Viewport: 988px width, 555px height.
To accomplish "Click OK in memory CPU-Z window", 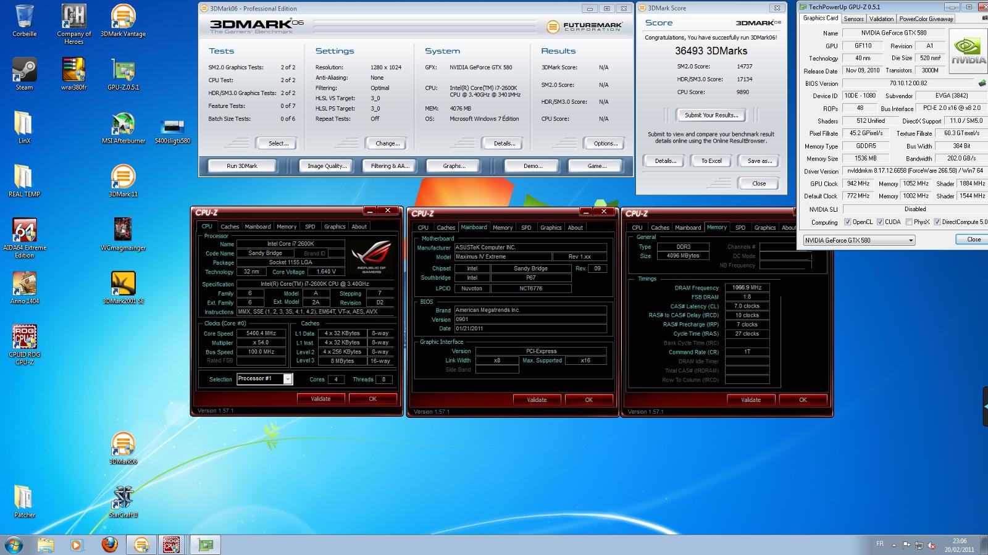I will point(803,400).
